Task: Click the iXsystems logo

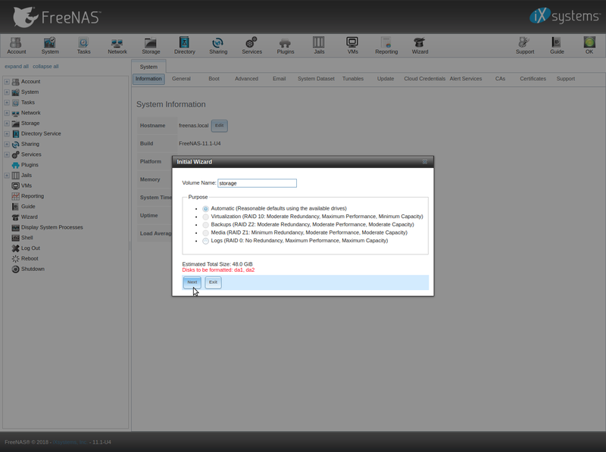Action: point(564,16)
